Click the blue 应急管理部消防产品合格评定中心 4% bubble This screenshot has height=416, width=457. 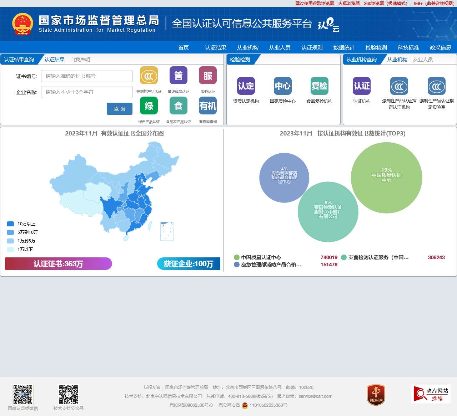(x=284, y=178)
